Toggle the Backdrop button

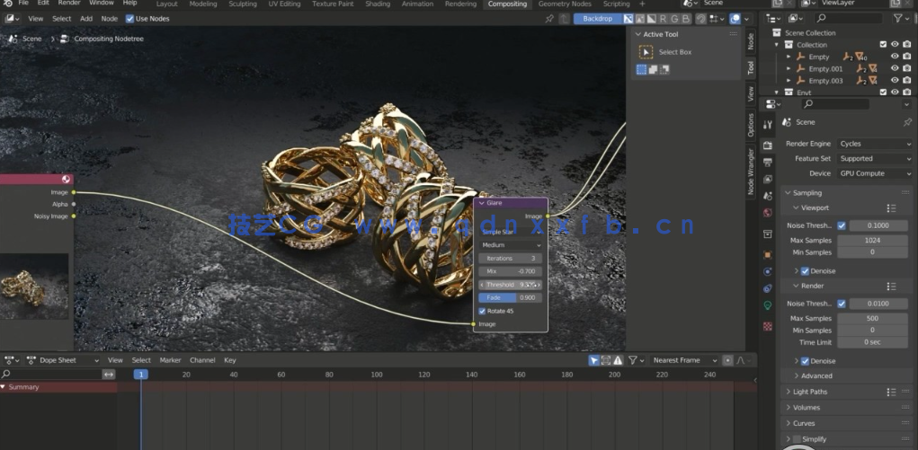pos(598,19)
